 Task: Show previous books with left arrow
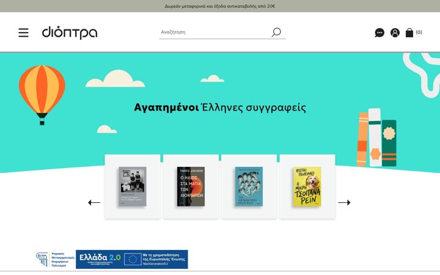click(x=94, y=202)
